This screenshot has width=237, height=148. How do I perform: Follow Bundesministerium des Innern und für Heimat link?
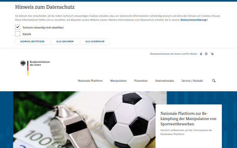click(x=174, y=54)
